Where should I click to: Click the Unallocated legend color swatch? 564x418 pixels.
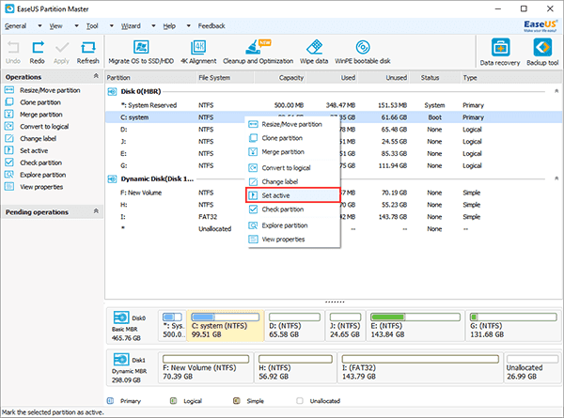300,400
